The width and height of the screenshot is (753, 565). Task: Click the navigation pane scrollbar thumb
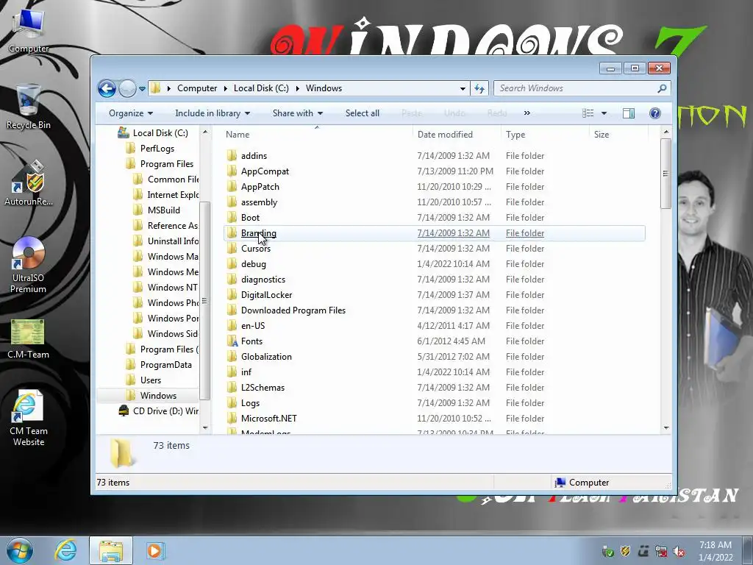click(205, 301)
